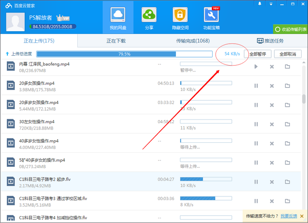Switch to 正在上传(175) tab

point(39,41)
